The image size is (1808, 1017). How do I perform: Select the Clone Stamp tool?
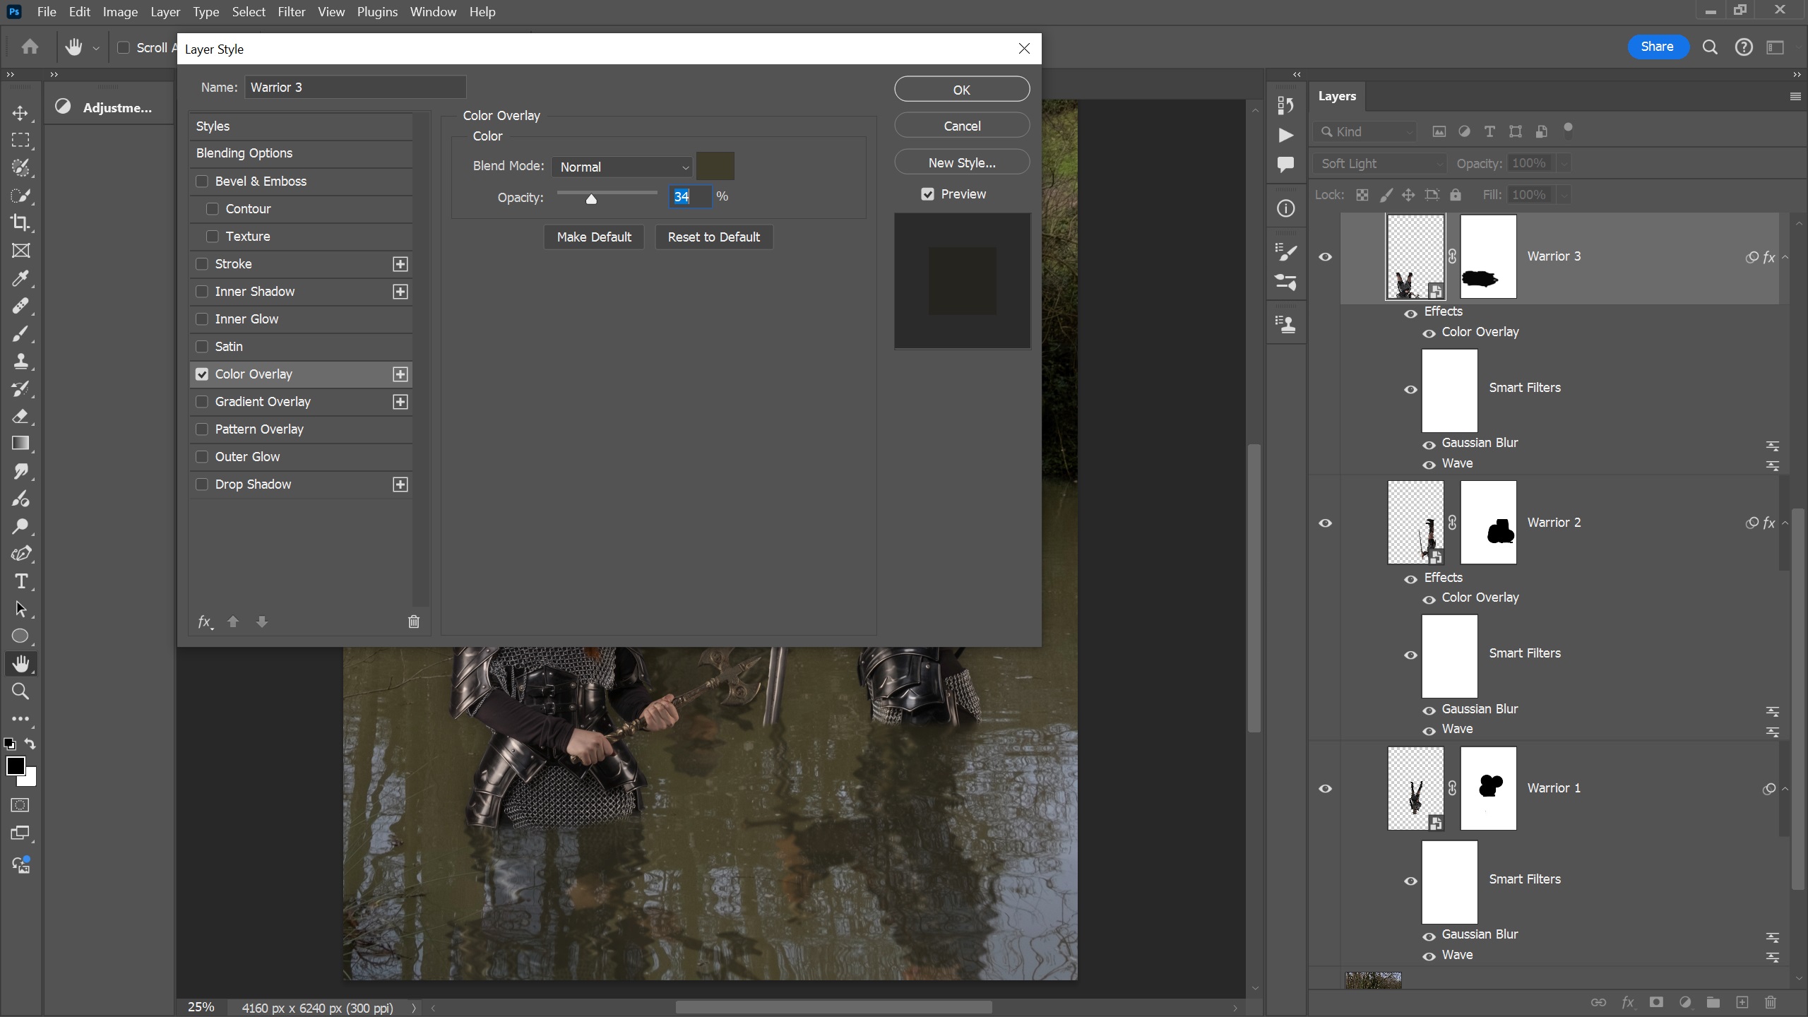point(20,361)
